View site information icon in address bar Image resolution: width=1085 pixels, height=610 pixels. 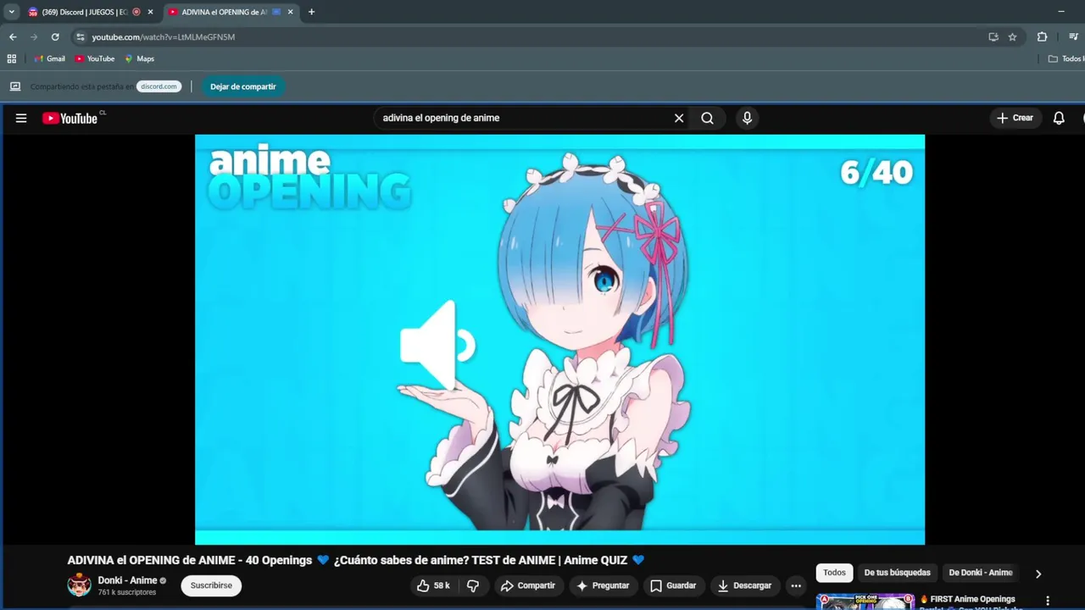[81, 37]
